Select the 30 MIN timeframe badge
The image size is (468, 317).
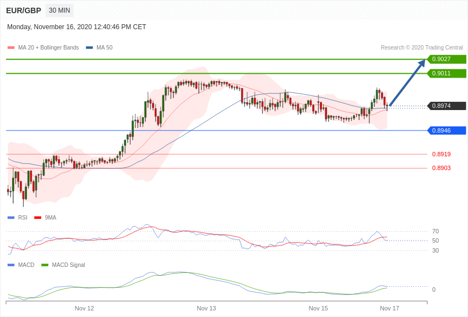(x=59, y=10)
